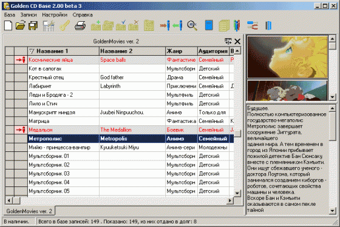Click the Kyuuketsuki Miyu cell

[x=132, y=148]
